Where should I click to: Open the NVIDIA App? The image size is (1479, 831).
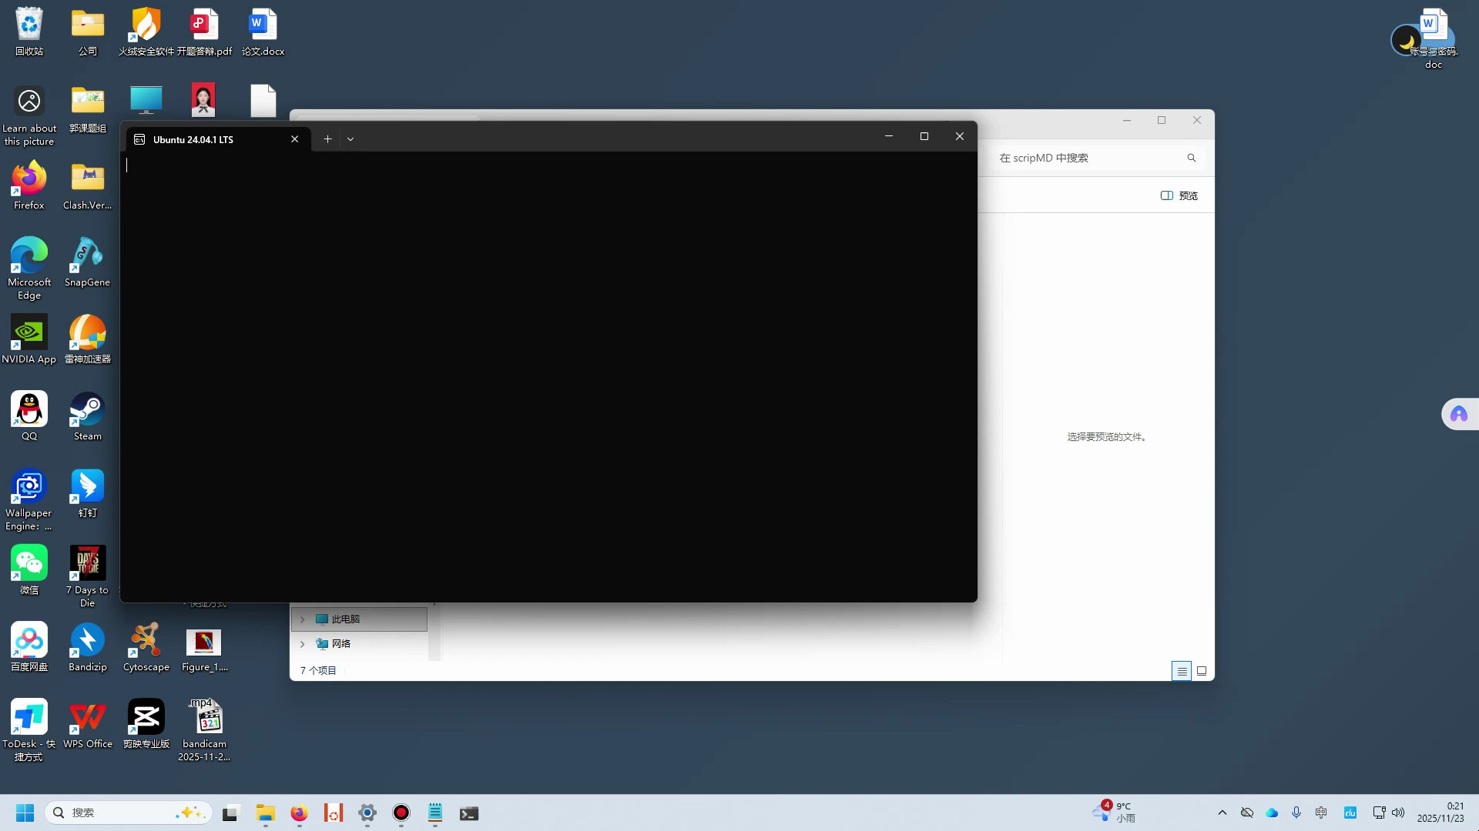(29, 332)
